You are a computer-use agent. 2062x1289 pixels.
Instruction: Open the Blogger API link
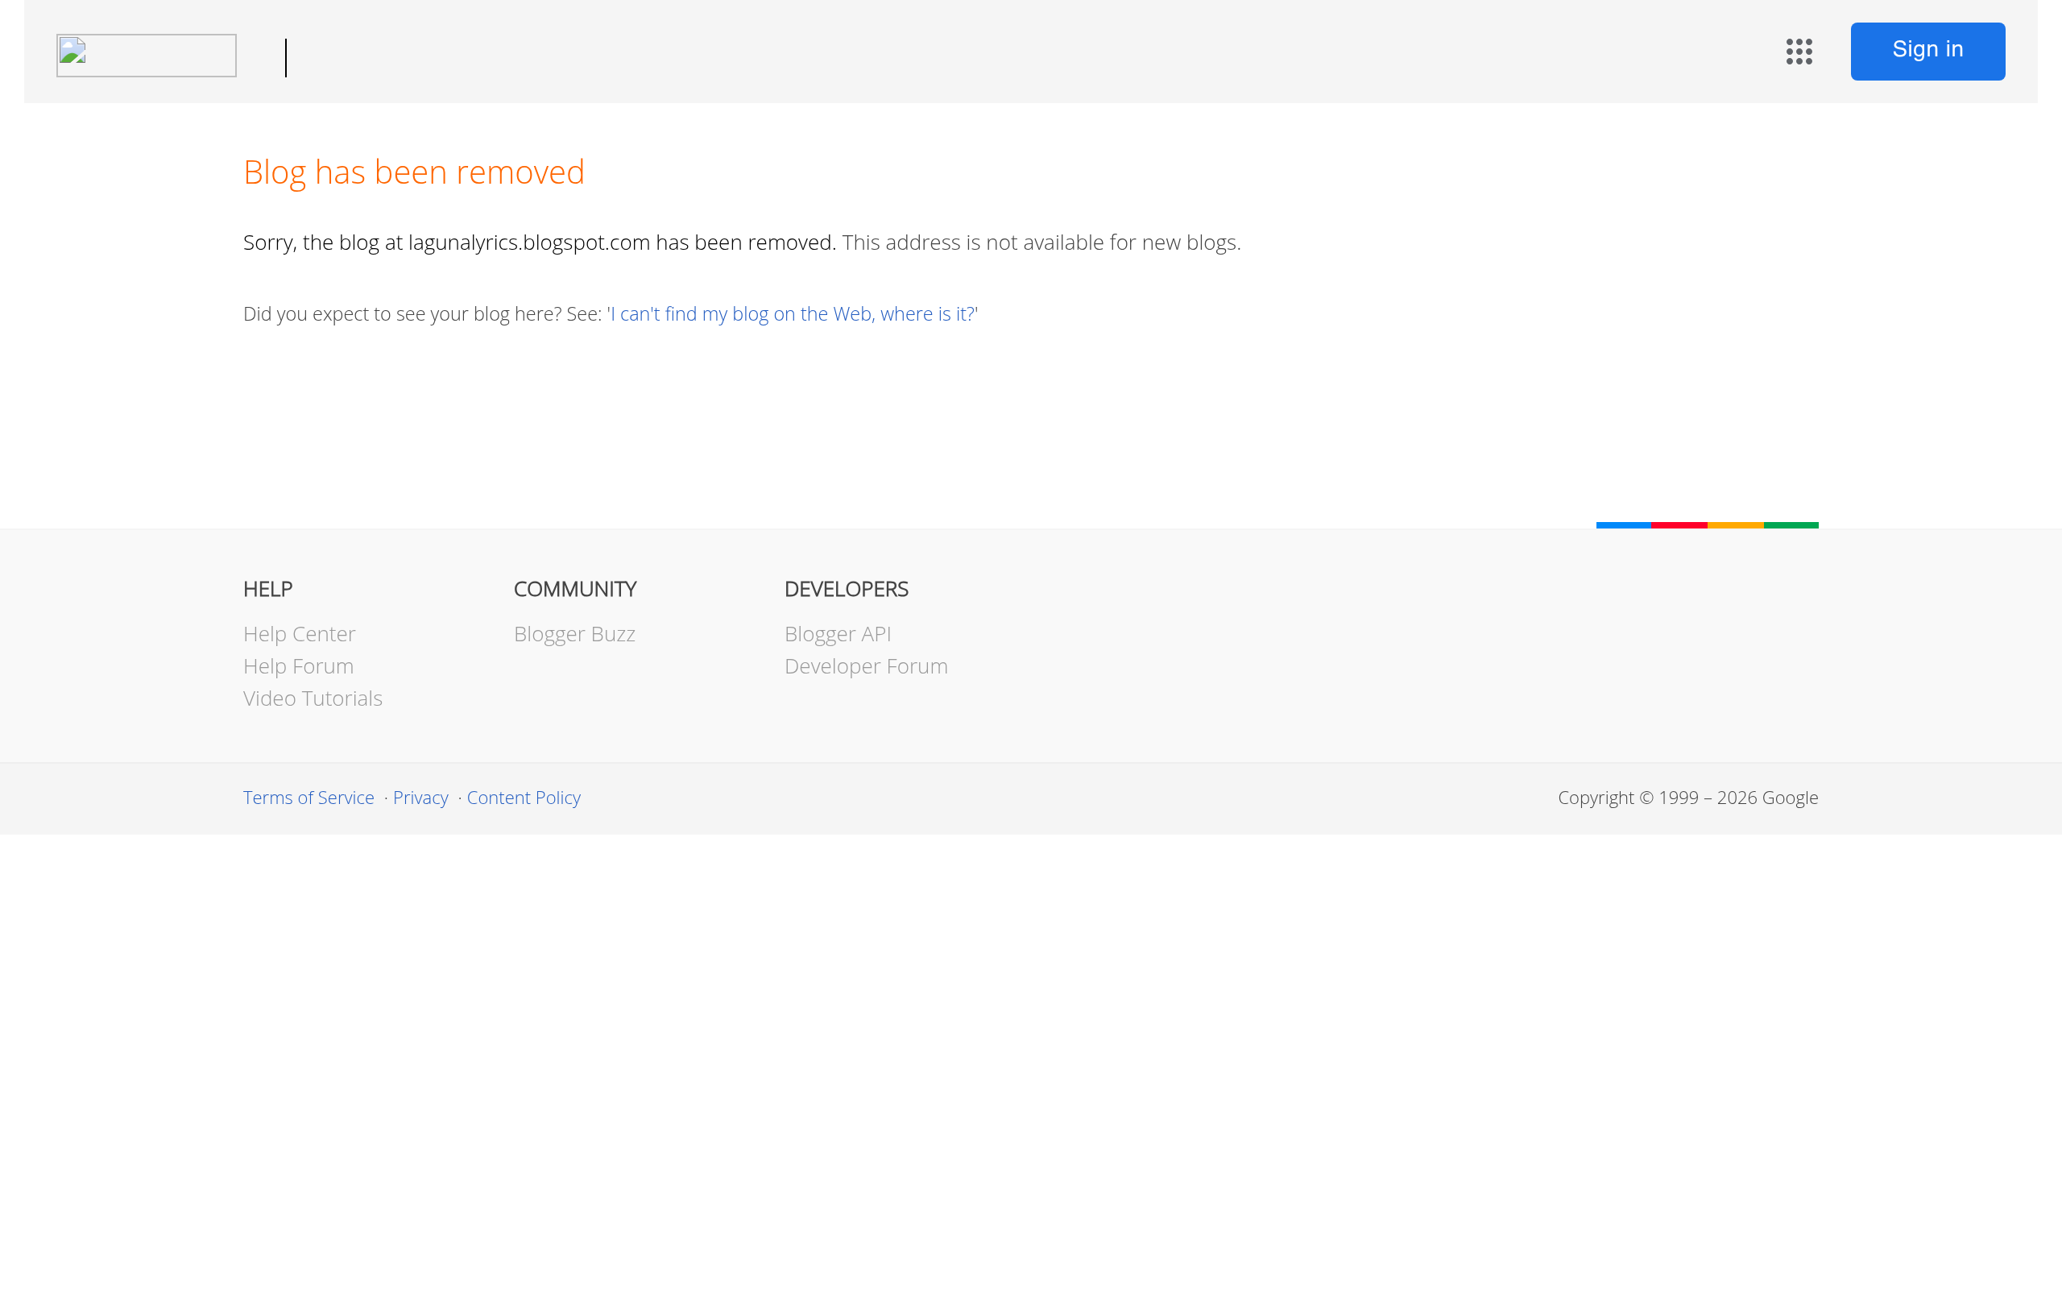[838, 633]
